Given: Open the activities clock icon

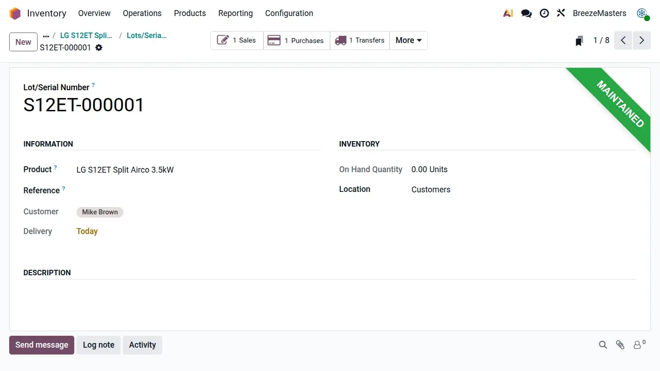Looking at the screenshot, I should 544,13.
